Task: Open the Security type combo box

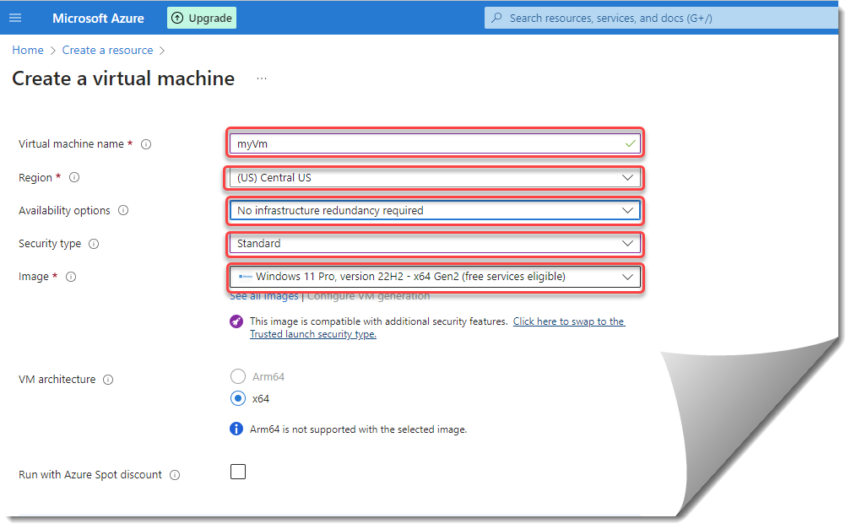Action: tap(627, 243)
